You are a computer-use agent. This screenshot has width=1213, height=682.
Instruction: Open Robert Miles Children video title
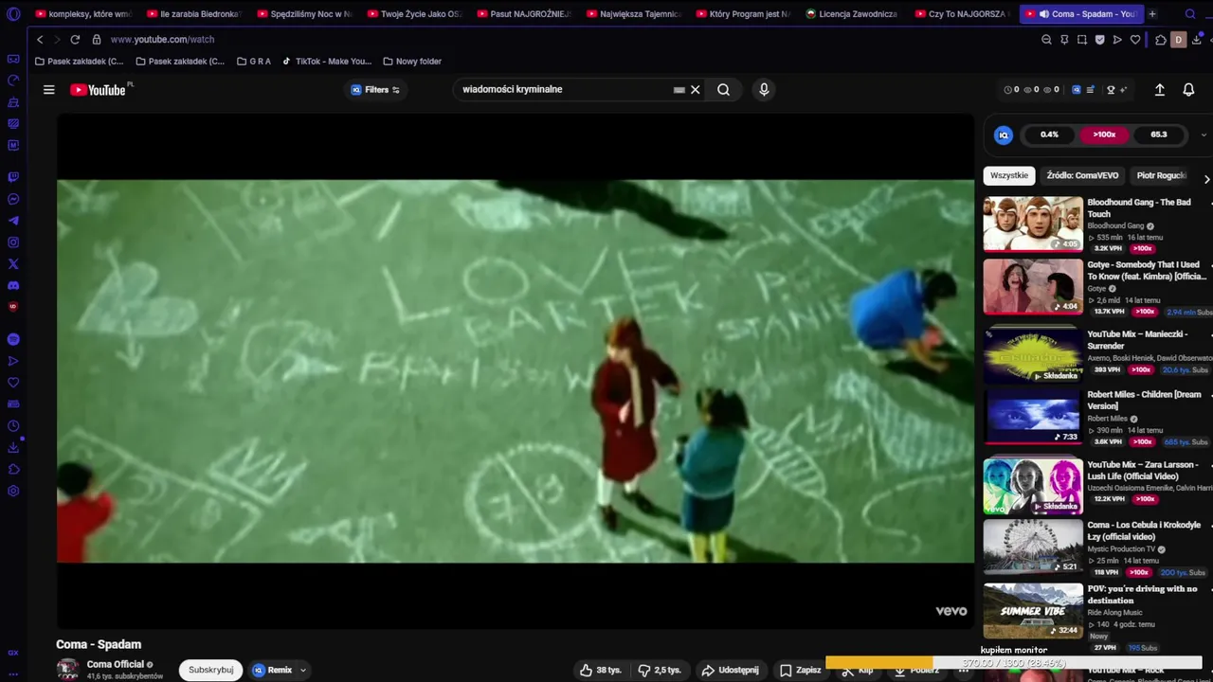point(1144,400)
